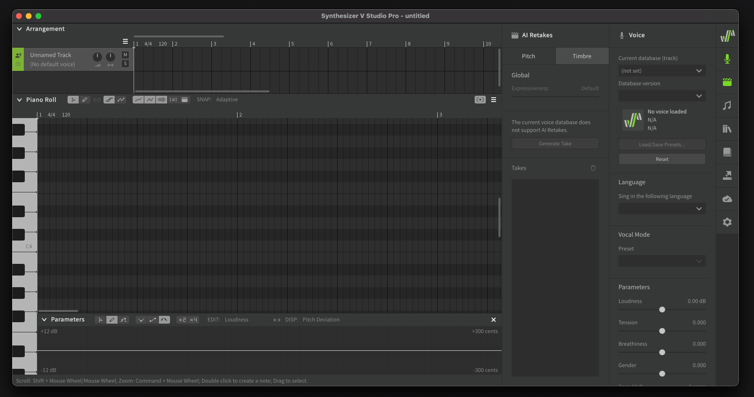Choose the arch curve shape in Parameters
This screenshot has width=754, height=397.
coord(164,320)
